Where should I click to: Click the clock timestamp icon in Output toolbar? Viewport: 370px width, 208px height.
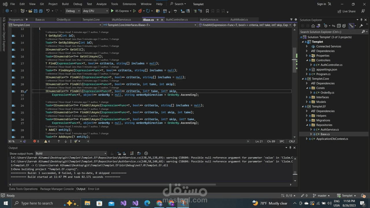[x=146, y=153]
